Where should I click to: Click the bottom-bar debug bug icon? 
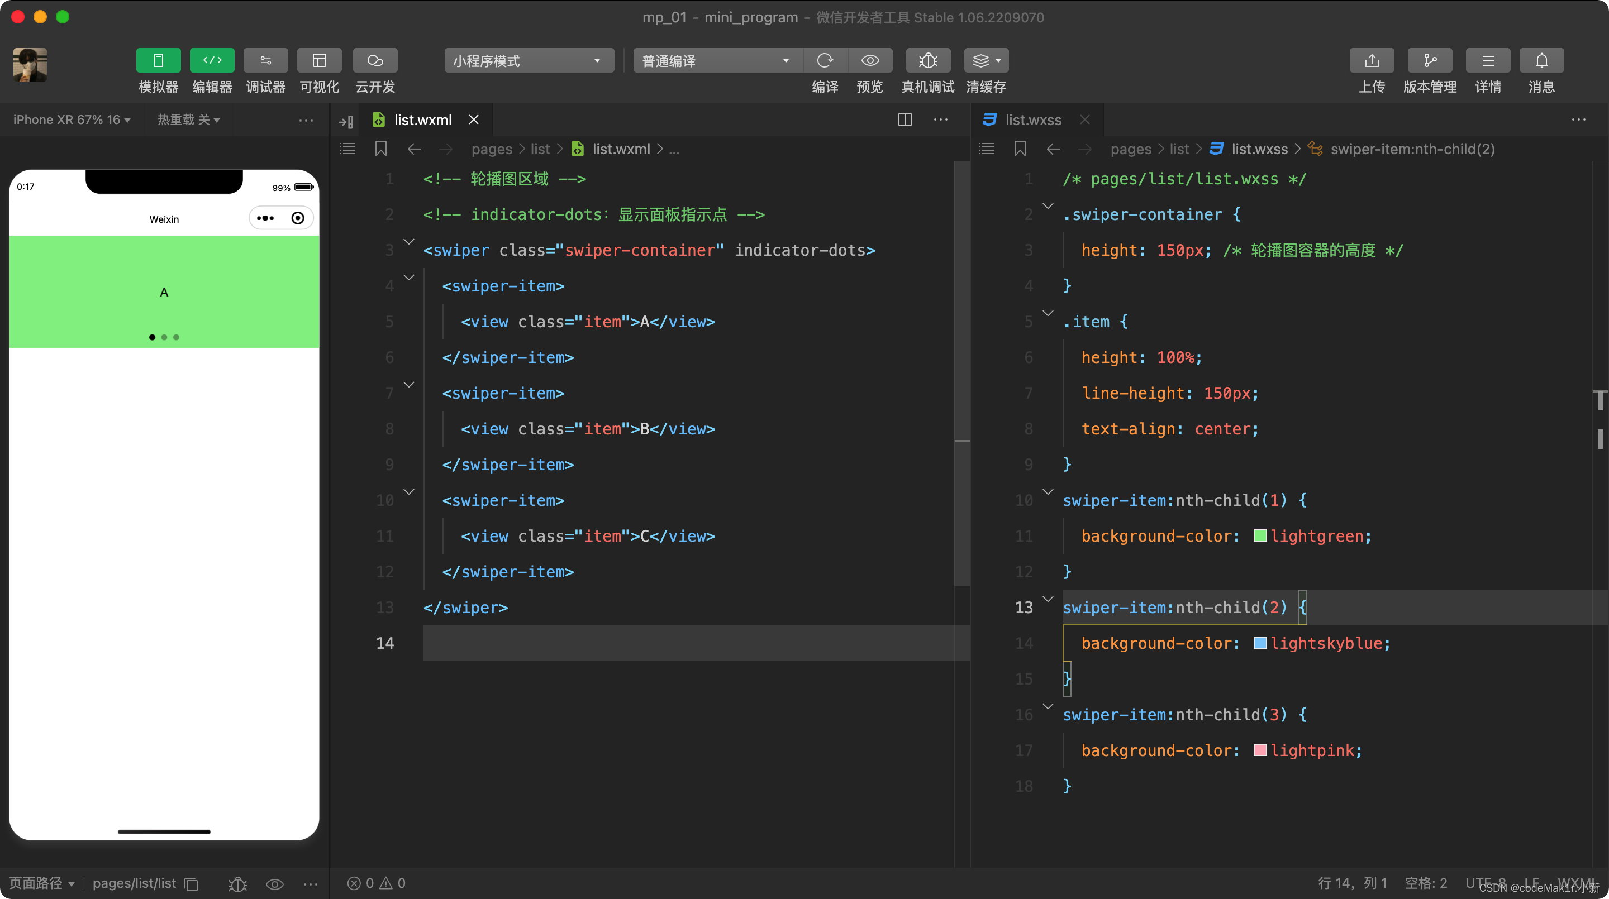(237, 884)
